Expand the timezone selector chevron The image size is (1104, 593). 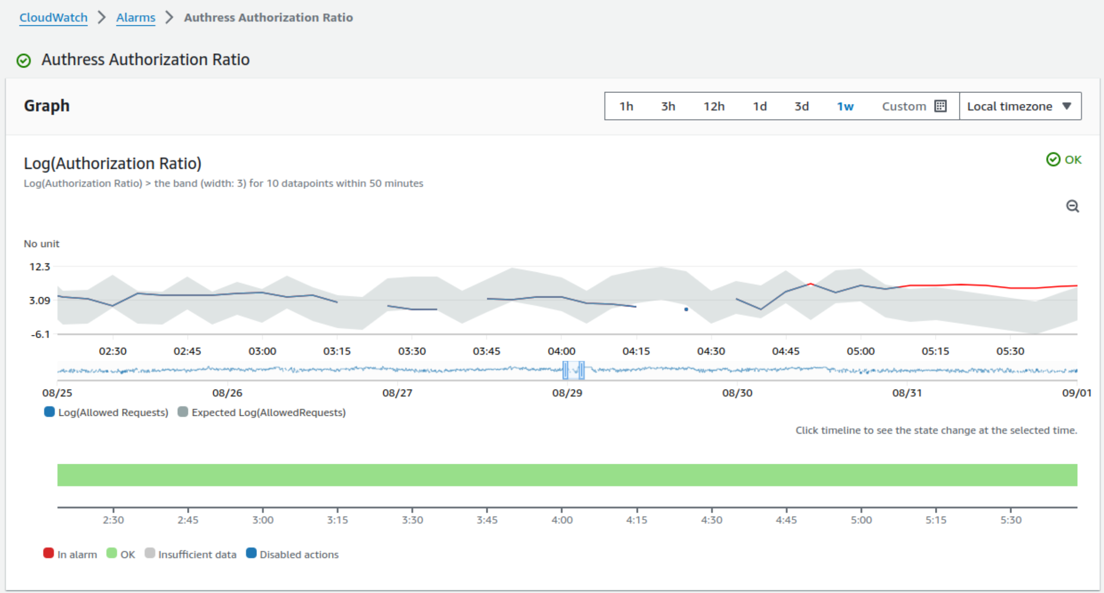click(1068, 106)
